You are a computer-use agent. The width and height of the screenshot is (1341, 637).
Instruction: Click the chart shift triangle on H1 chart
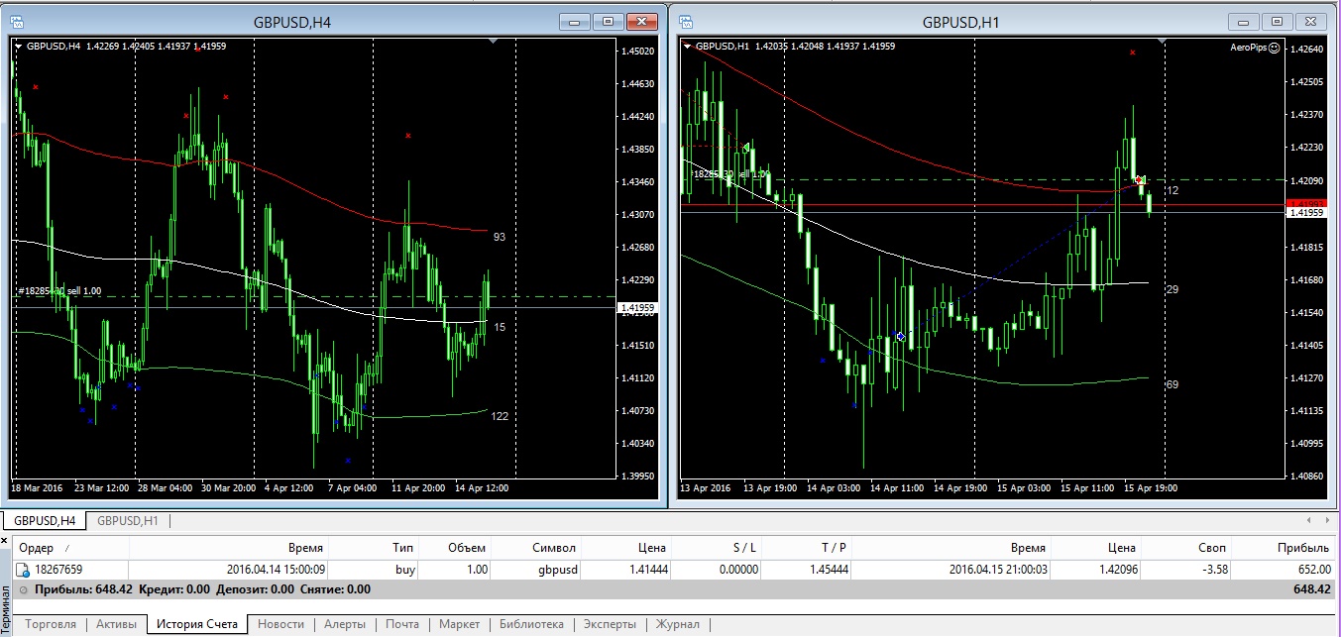(x=1163, y=42)
